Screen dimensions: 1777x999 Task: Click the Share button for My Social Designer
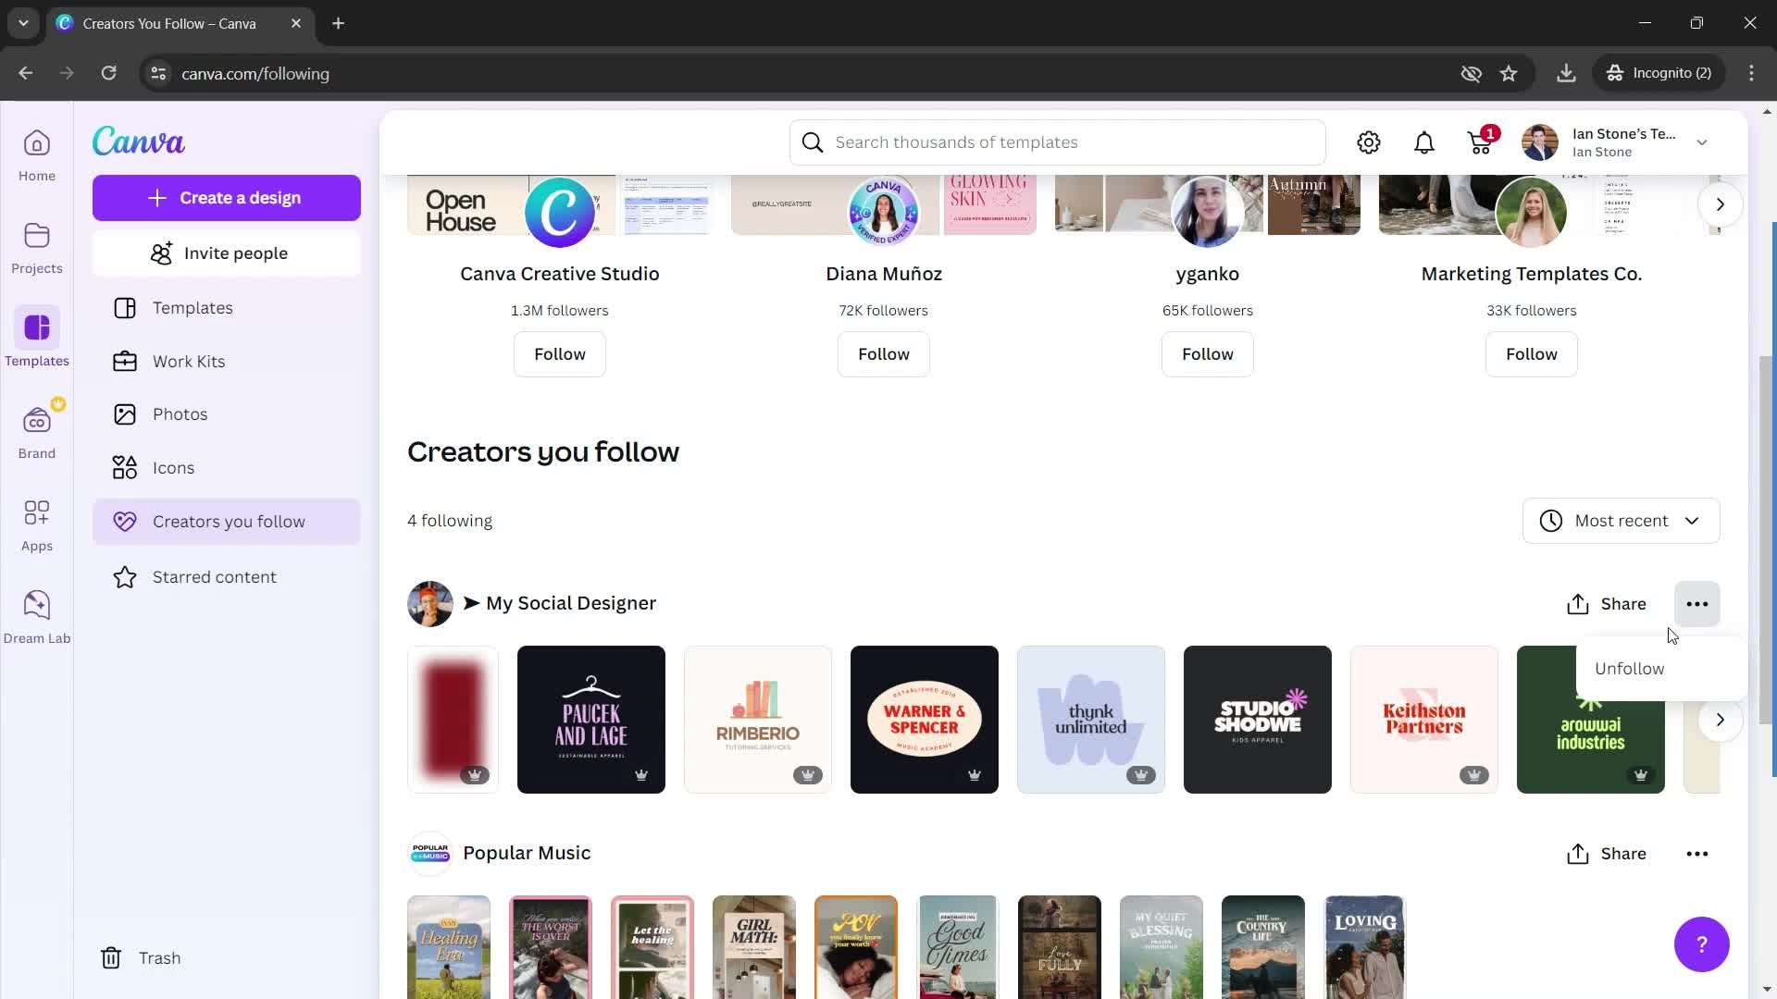click(1606, 602)
